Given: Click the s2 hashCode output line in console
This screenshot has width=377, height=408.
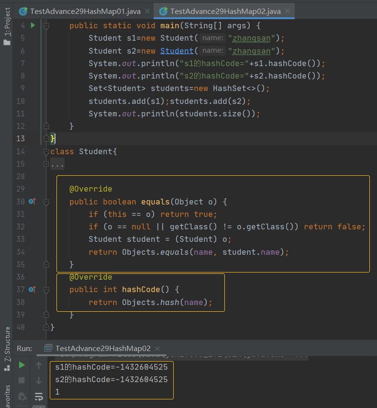Looking at the screenshot, I should [111, 380].
